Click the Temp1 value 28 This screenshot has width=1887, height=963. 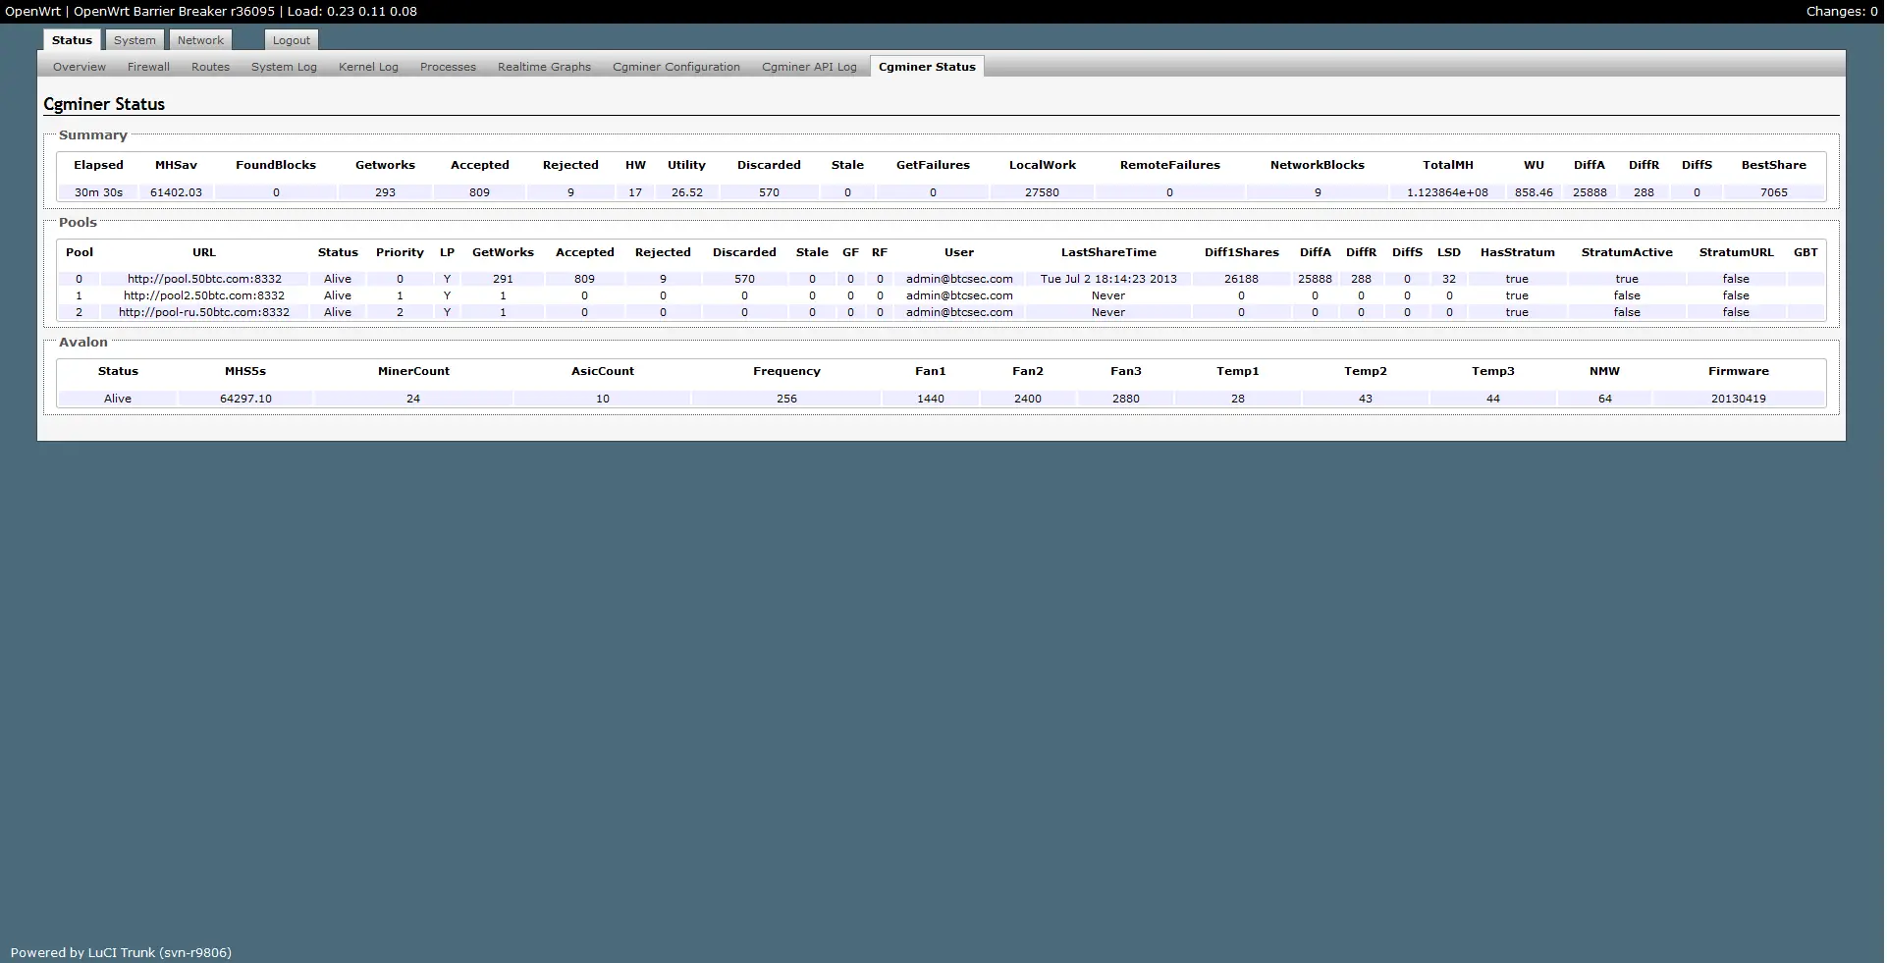[1238, 399]
